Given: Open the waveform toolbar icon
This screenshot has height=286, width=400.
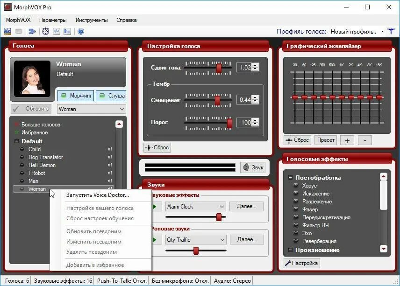Looking at the screenshot, I should click(57, 32).
